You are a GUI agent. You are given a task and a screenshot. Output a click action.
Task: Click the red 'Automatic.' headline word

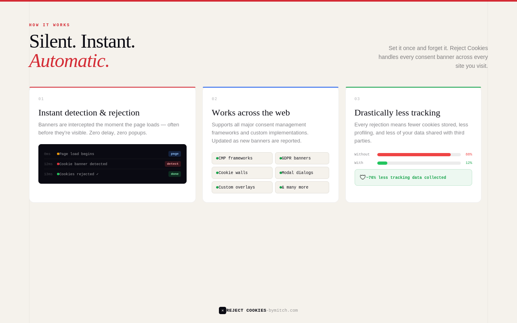tap(69, 61)
